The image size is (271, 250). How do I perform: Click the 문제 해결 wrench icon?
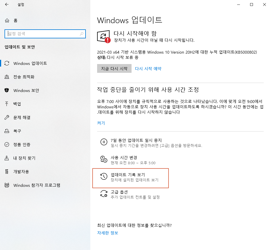[7, 117]
